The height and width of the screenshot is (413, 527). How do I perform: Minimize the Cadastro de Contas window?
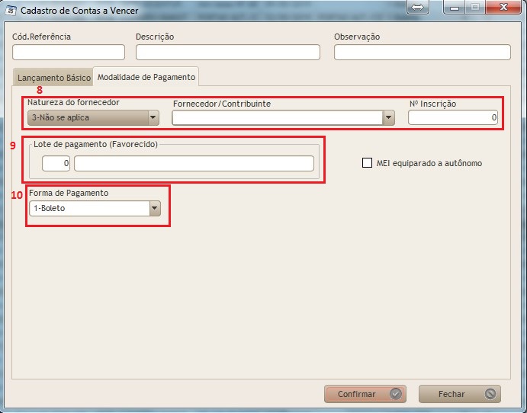coord(455,8)
